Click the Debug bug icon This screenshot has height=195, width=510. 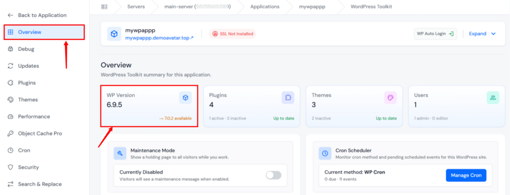(x=11, y=49)
